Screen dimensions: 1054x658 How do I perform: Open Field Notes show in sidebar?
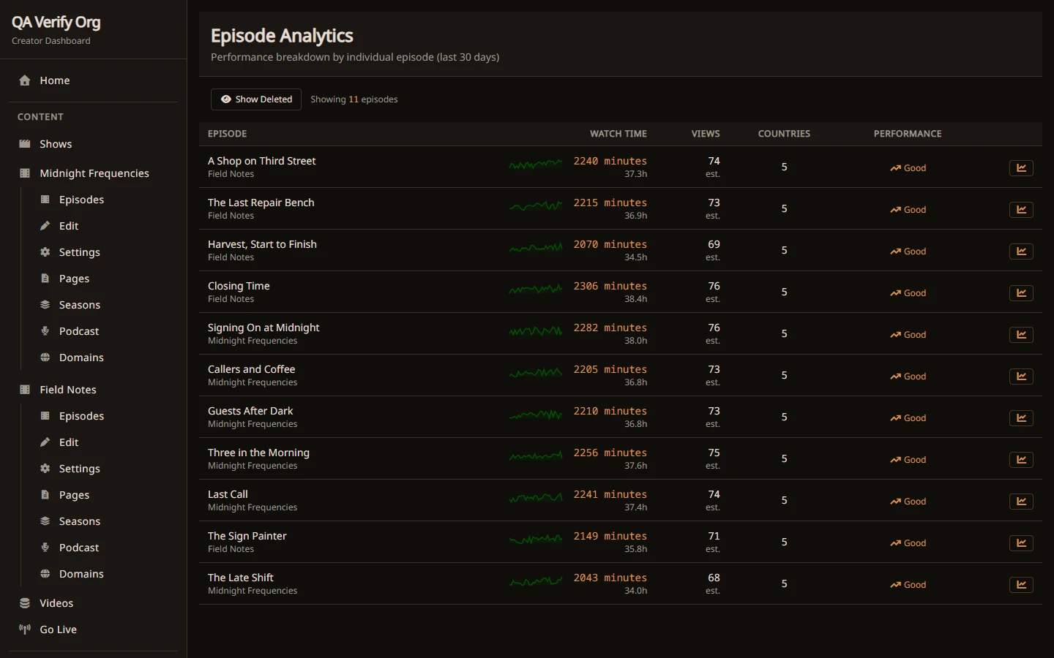coord(94,390)
